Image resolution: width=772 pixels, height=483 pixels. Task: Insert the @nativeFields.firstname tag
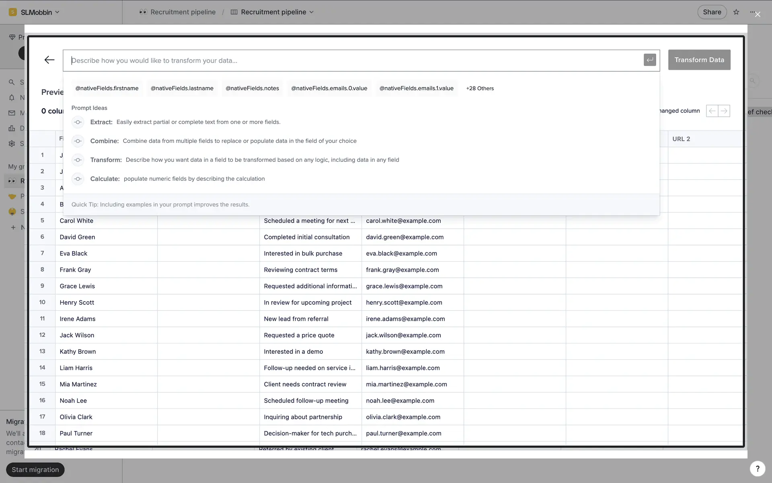pyautogui.click(x=107, y=89)
